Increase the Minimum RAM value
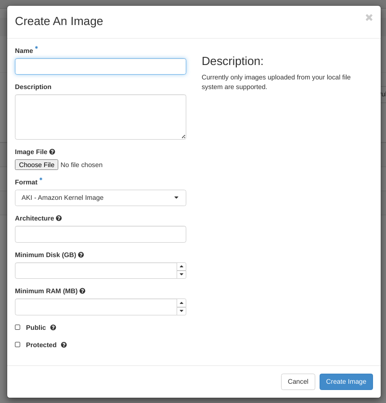386x403 pixels. [x=181, y=303]
